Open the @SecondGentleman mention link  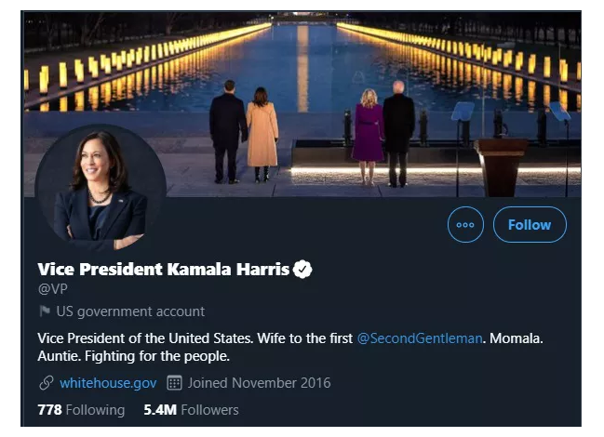[x=420, y=338]
